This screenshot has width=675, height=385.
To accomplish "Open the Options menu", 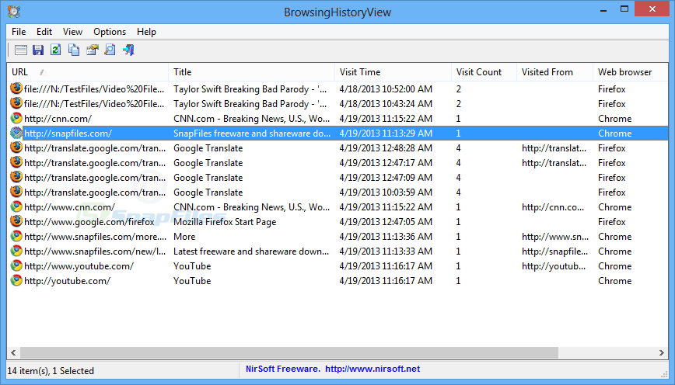I will point(110,32).
